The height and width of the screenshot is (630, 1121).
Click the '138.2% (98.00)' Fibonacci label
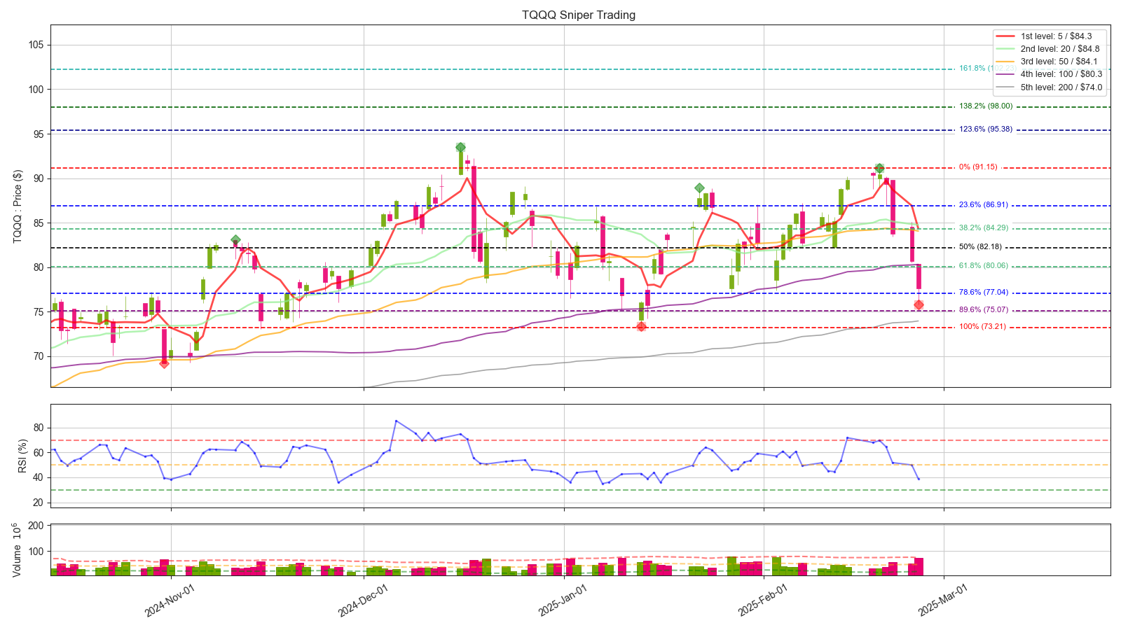point(986,106)
